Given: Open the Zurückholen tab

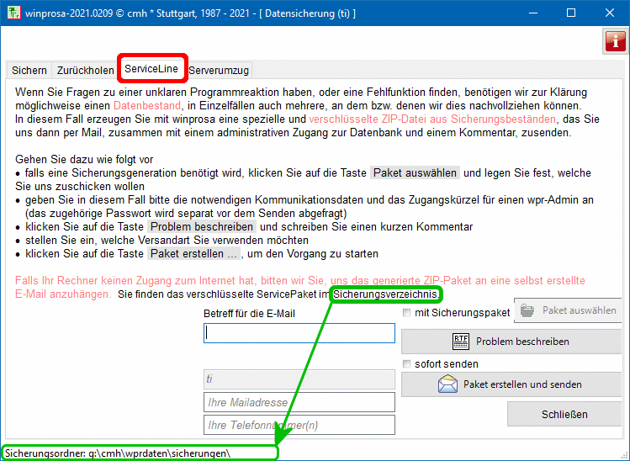Looking at the screenshot, I should click(85, 70).
